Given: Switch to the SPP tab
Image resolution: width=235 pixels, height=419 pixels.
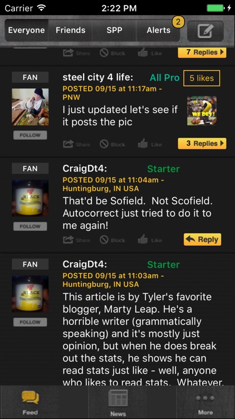Looking at the screenshot, I should (x=115, y=30).
